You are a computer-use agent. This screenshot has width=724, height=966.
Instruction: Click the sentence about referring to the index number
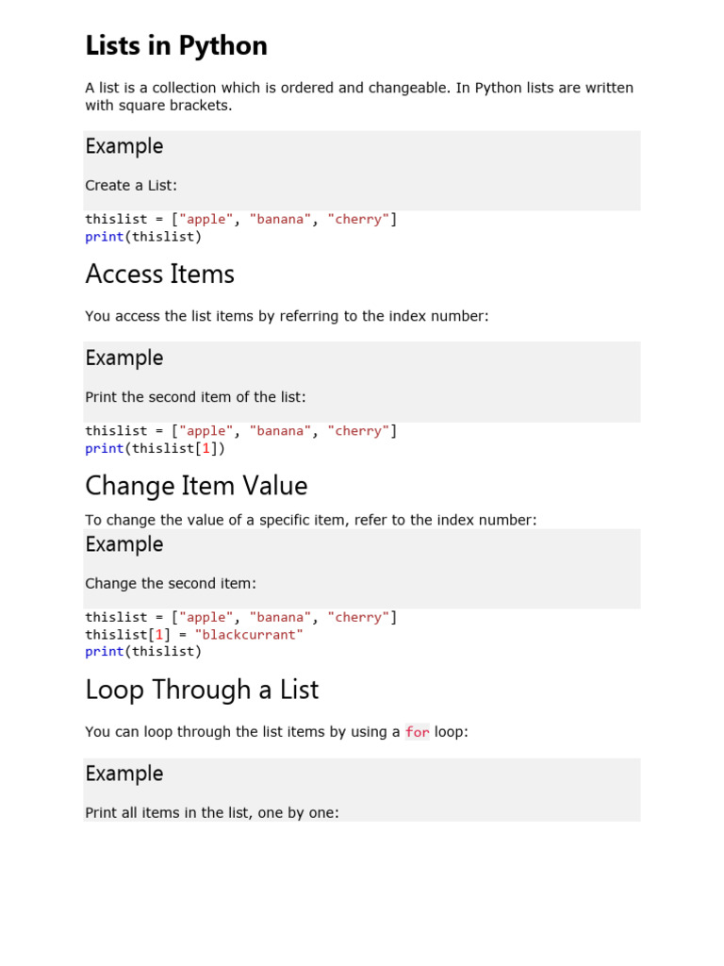(287, 316)
